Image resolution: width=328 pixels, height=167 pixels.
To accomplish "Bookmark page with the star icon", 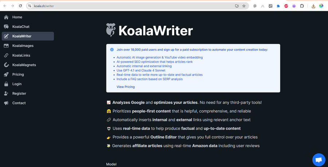I will (244, 6).
